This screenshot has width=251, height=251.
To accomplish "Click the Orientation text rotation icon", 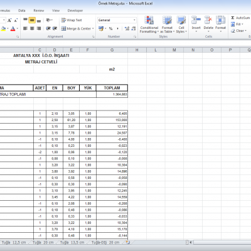I will pos(49,20).
